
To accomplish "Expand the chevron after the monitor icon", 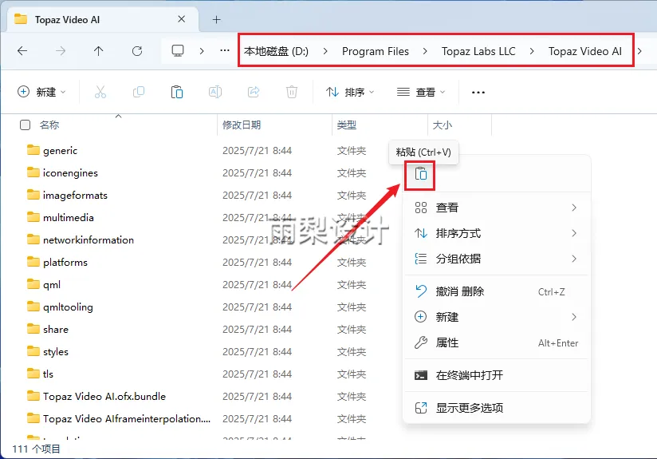I will click(x=202, y=51).
